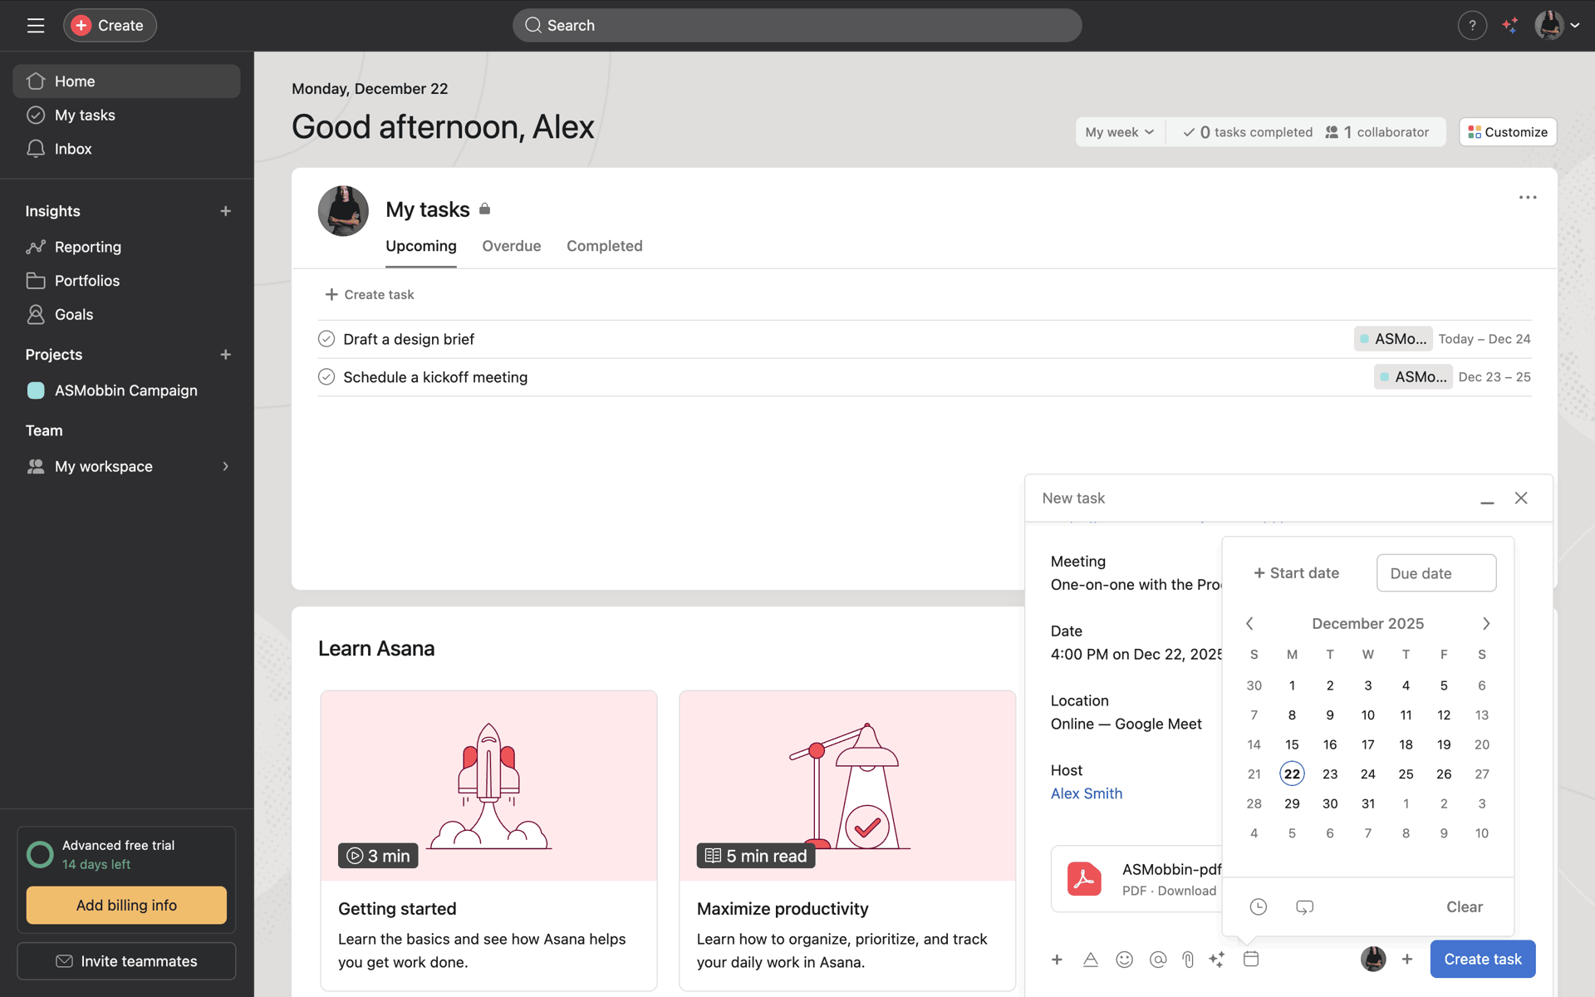
Task: Open the ASMobbin Campaign project
Action: (126, 390)
